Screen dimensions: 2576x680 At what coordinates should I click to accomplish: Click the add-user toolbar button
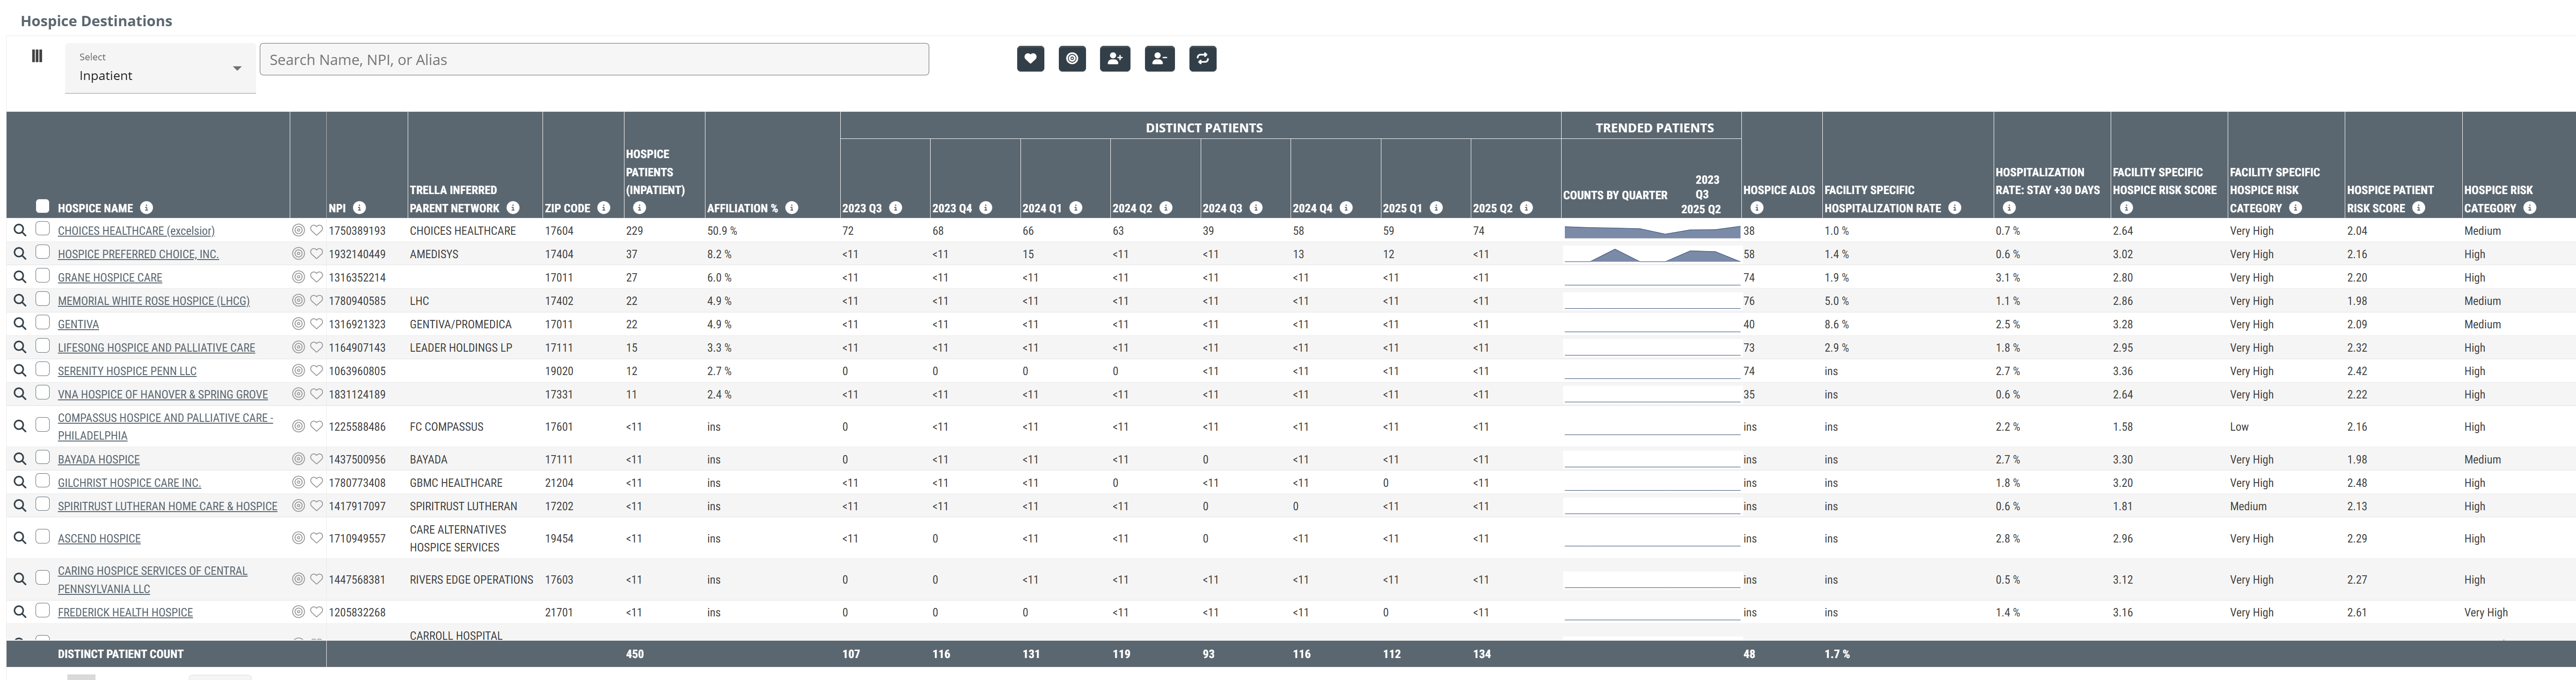(1115, 59)
